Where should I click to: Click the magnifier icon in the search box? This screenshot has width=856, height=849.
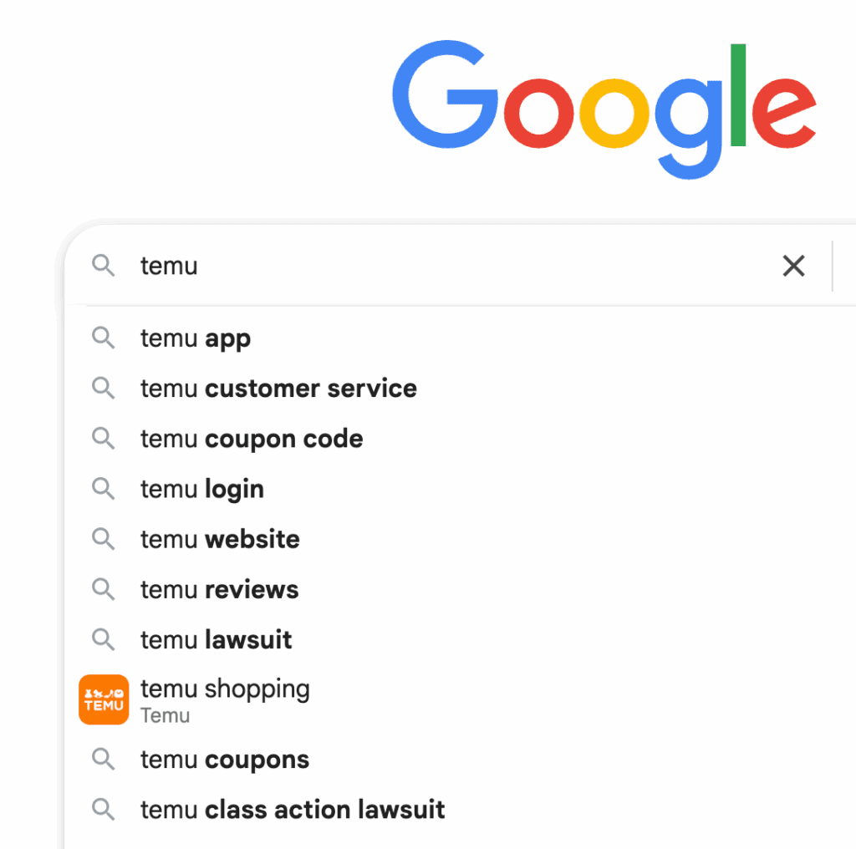click(x=103, y=267)
